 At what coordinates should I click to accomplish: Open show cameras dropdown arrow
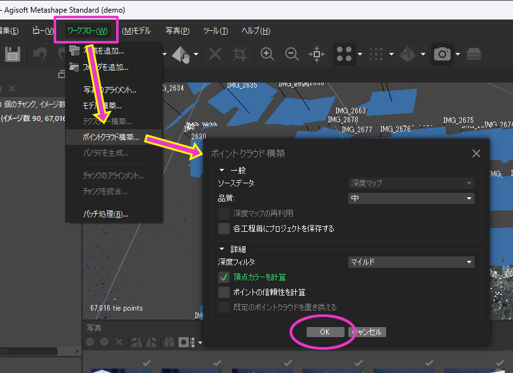(x=457, y=54)
